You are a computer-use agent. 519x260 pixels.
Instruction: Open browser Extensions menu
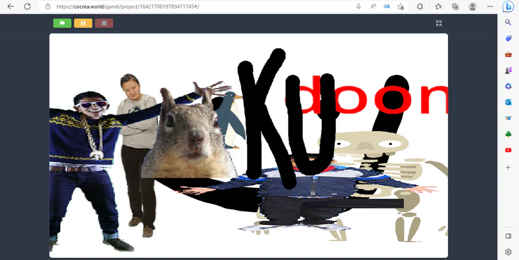420,6
